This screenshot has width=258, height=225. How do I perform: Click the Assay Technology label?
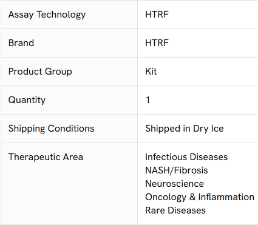click(x=47, y=15)
